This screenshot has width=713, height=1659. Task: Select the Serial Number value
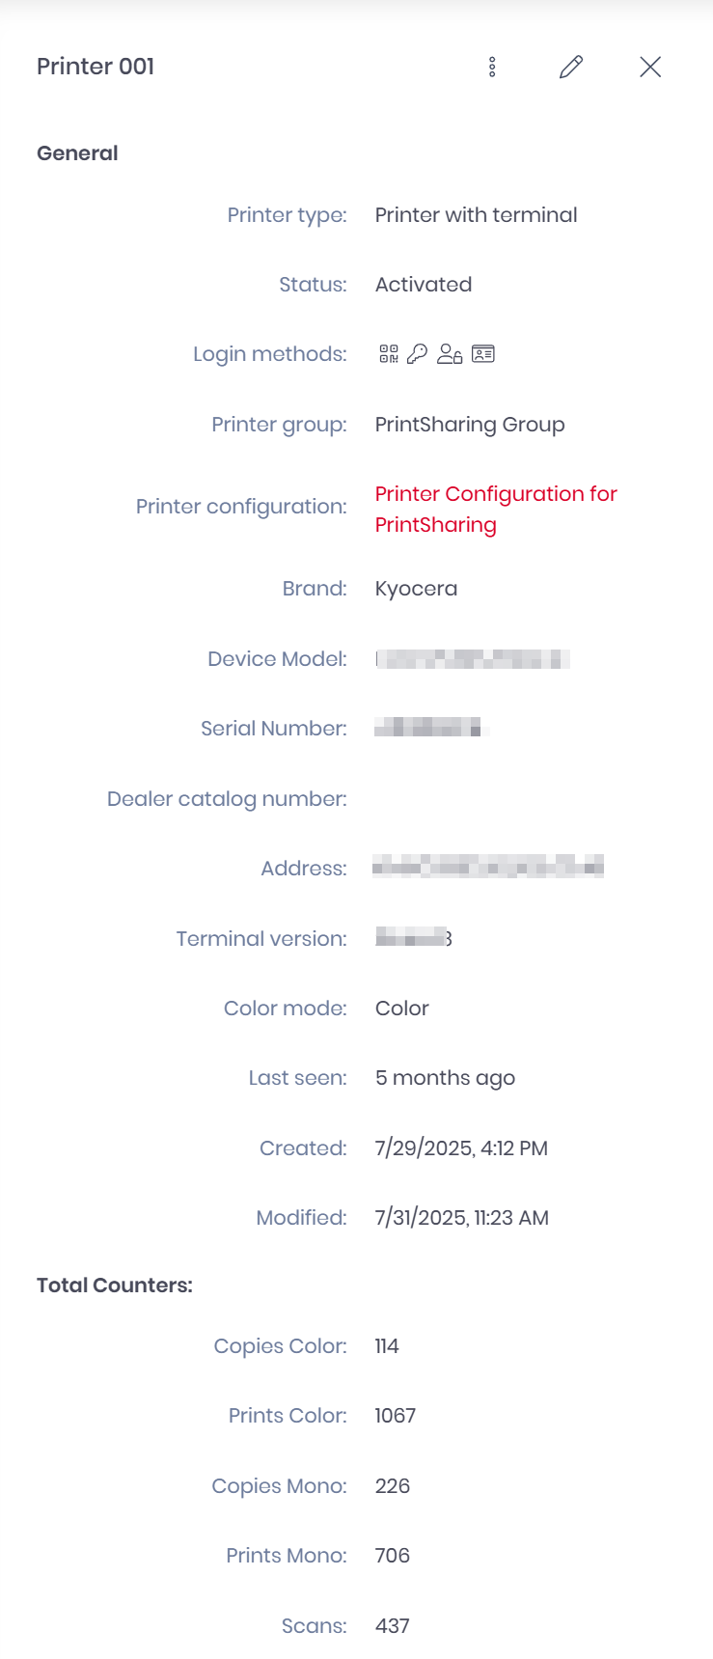coord(430,728)
